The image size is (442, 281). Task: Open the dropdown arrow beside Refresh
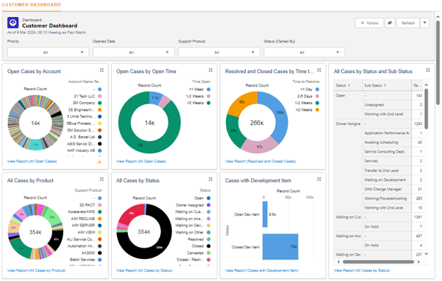[x=425, y=23]
